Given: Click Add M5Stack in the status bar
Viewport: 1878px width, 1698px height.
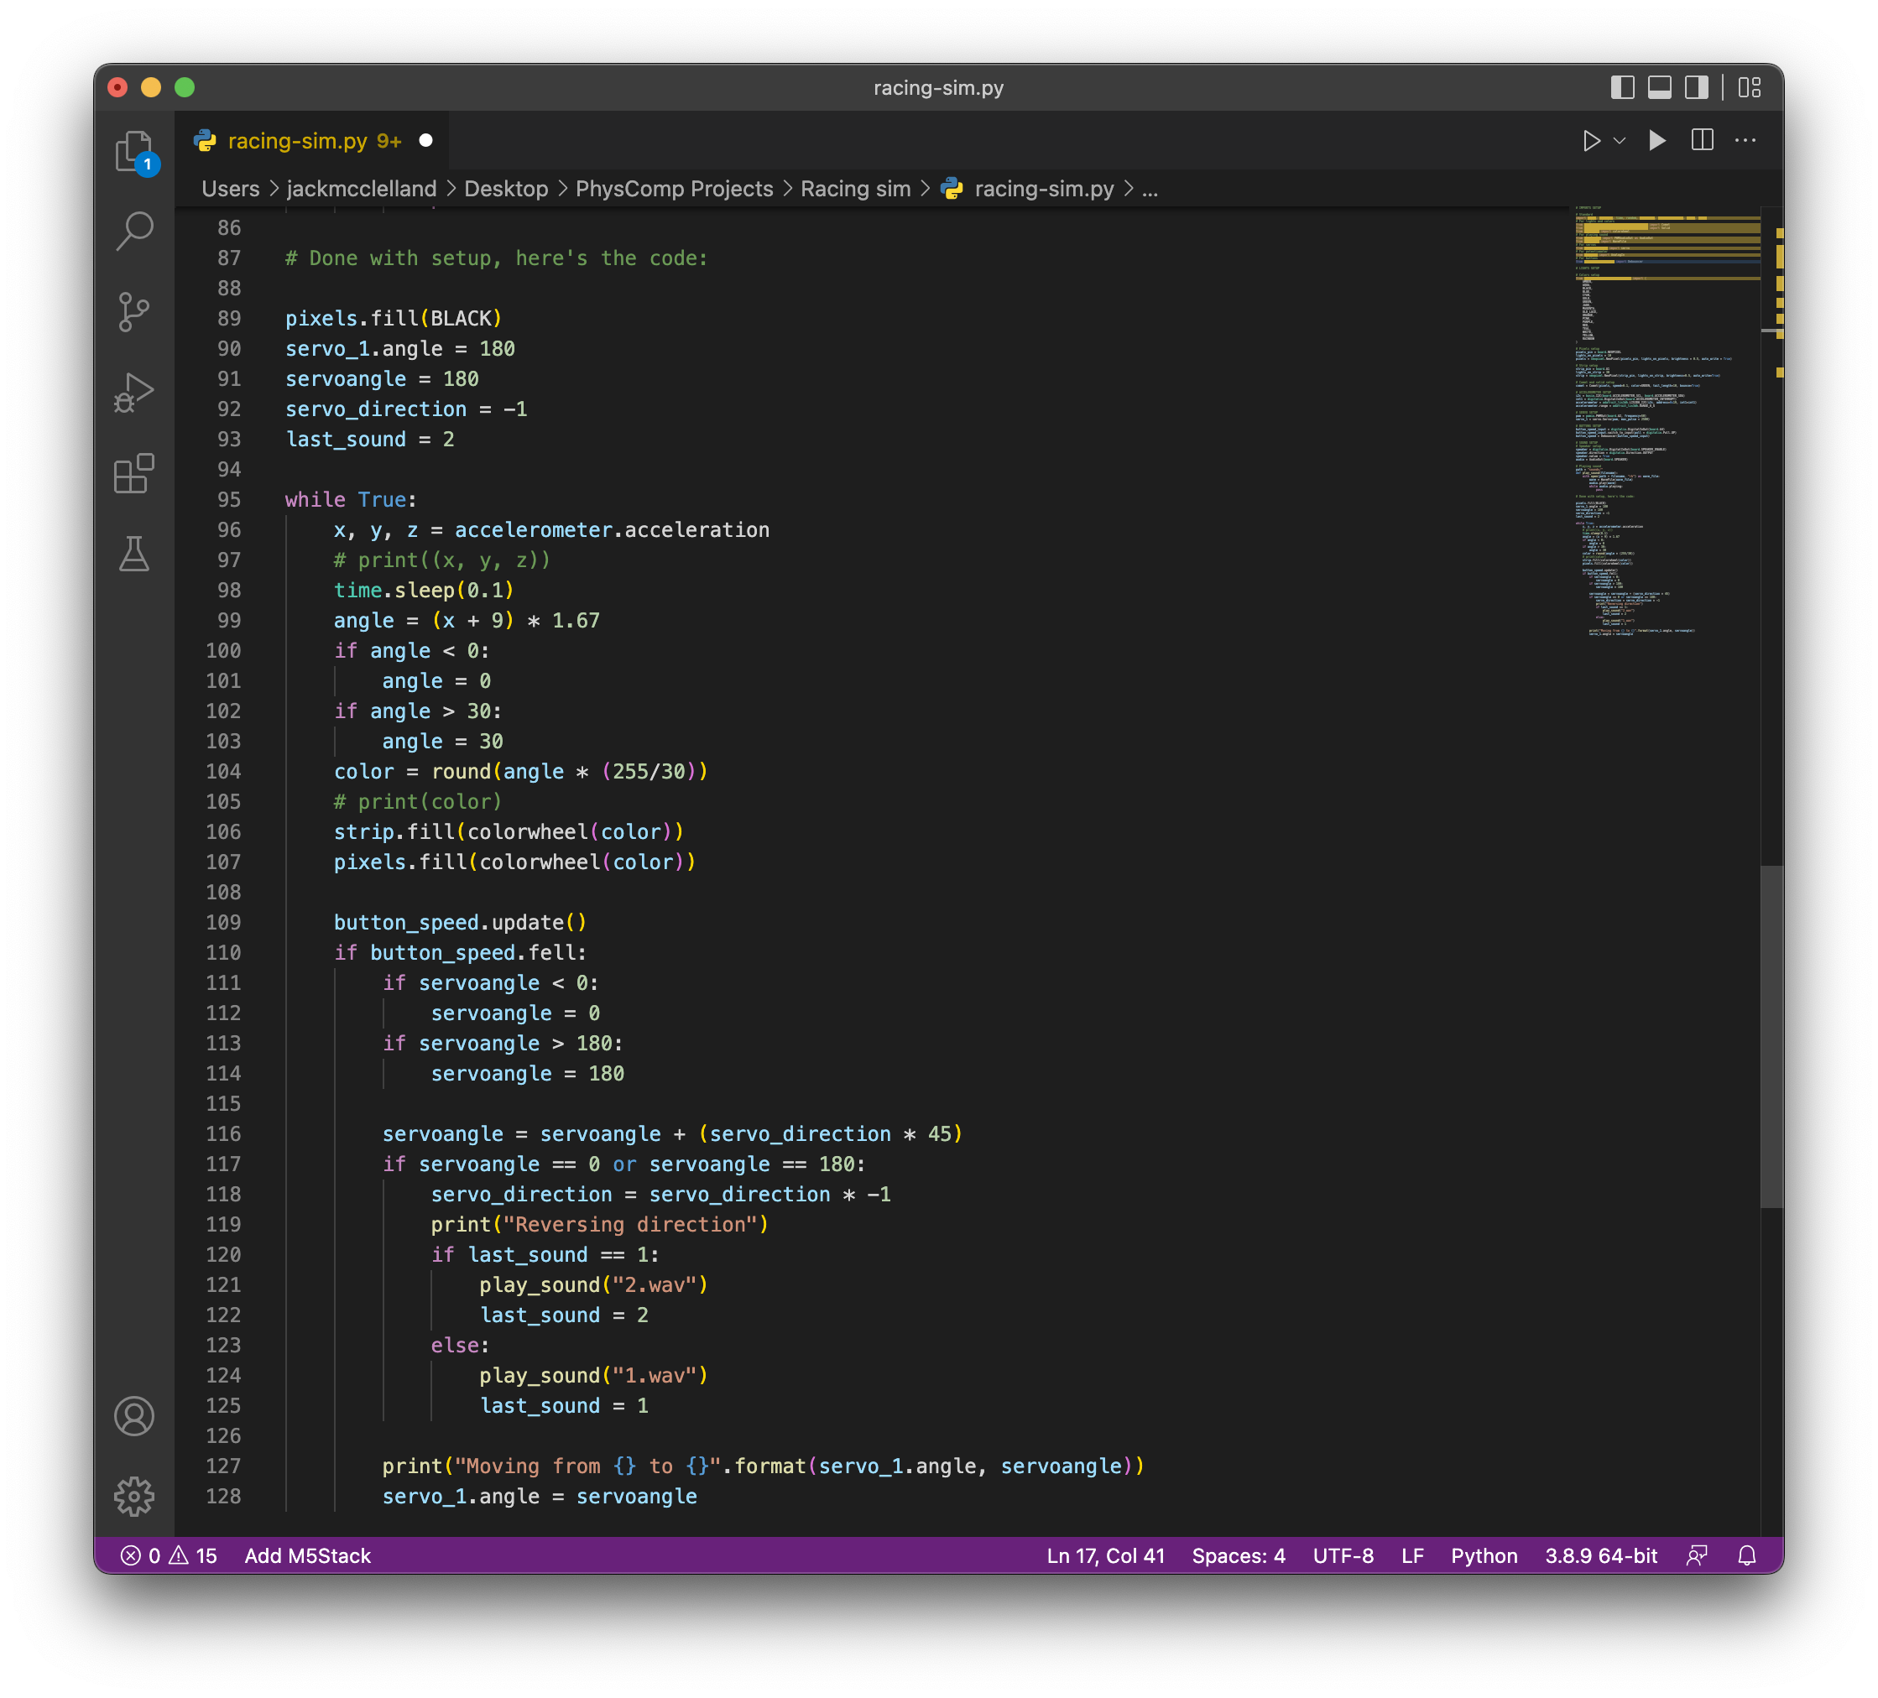Looking at the screenshot, I should pos(306,1555).
